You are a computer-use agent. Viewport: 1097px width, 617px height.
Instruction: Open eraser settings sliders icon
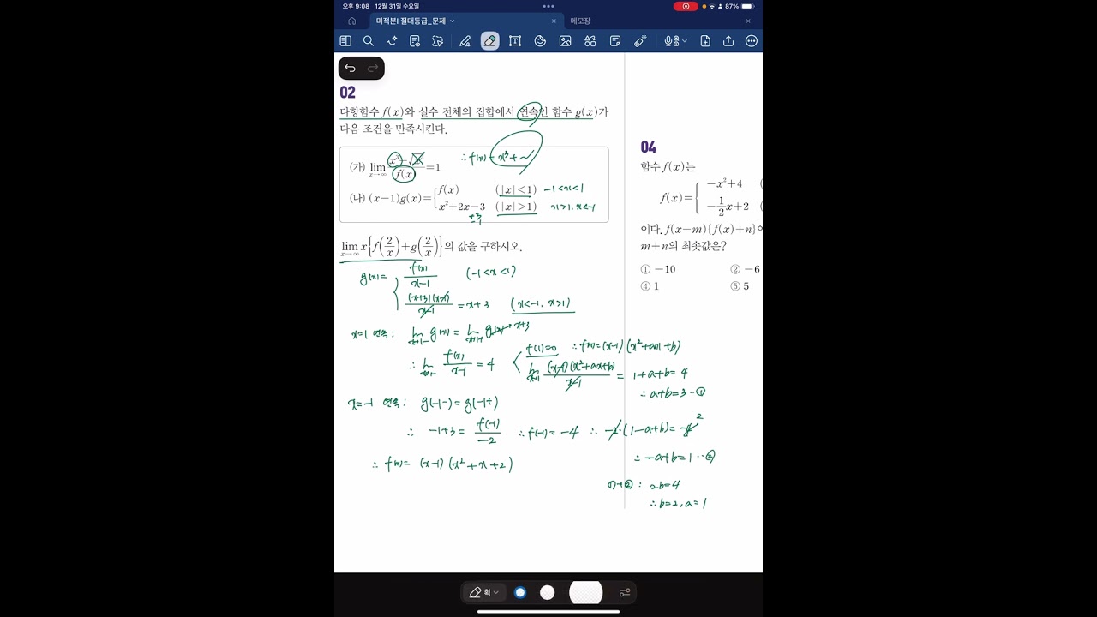(625, 592)
